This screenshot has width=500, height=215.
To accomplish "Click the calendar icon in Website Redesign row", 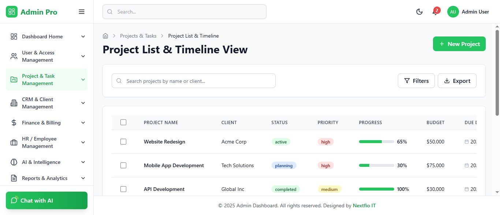I will (x=467, y=142).
